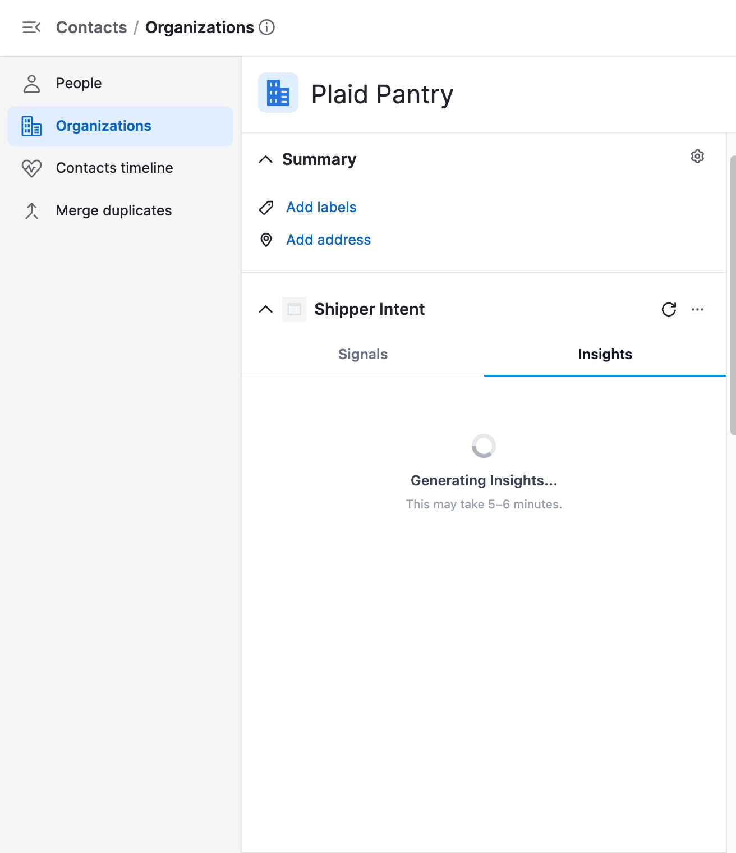Image resolution: width=736 pixels, height=853 pixels.
Task: Go to Contacts breadcrumb
Action: click(x=91, y=27)
